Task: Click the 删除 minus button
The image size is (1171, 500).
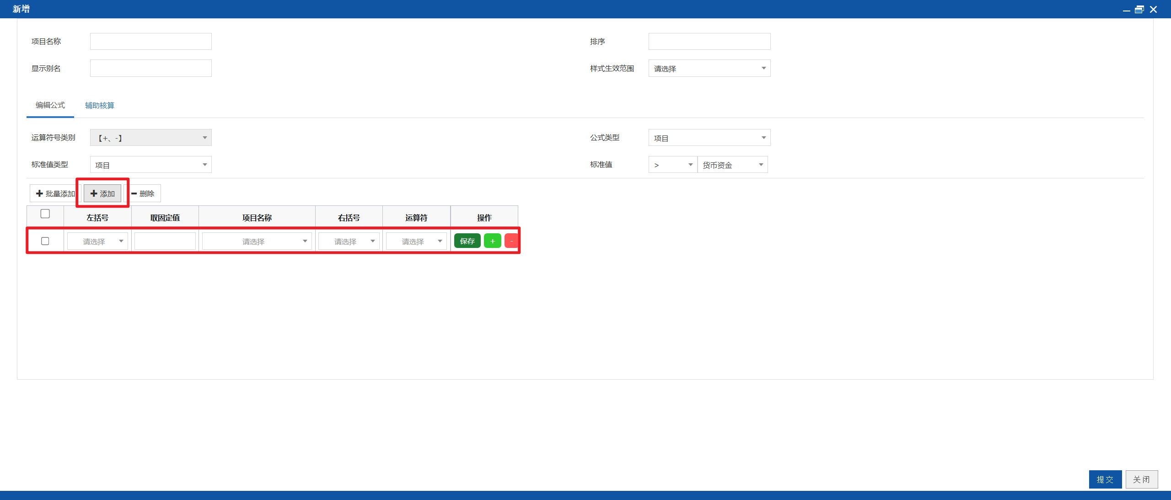Action: tap(143, 194)
